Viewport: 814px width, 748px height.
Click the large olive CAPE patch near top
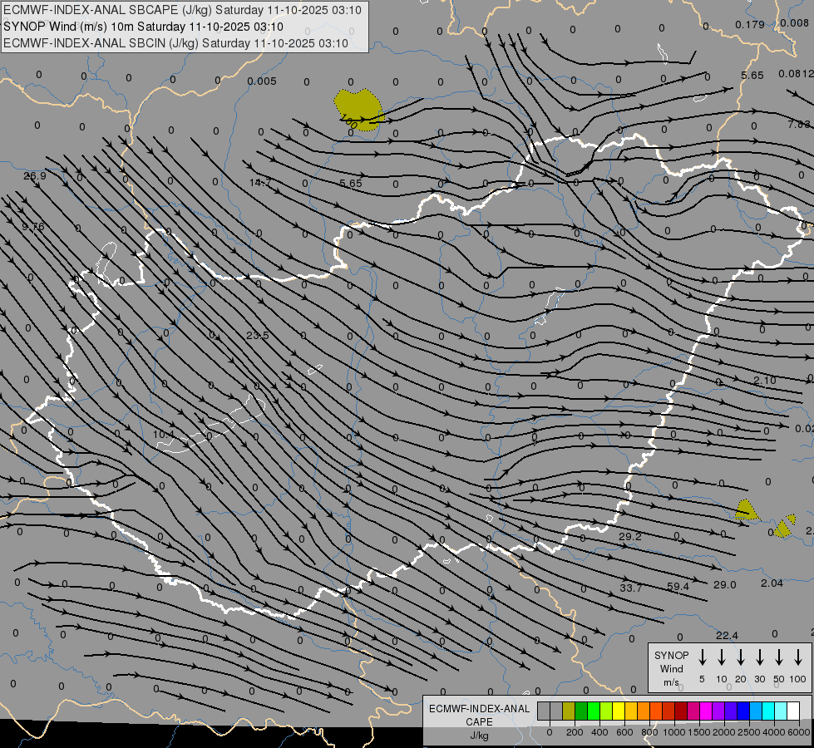(358, 106)
